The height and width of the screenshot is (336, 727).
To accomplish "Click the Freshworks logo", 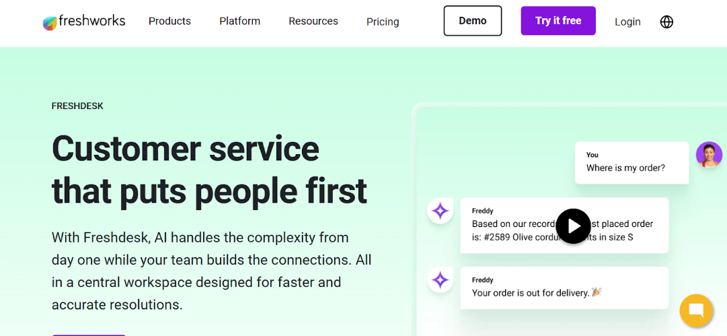I will click(x=84, y=22).
